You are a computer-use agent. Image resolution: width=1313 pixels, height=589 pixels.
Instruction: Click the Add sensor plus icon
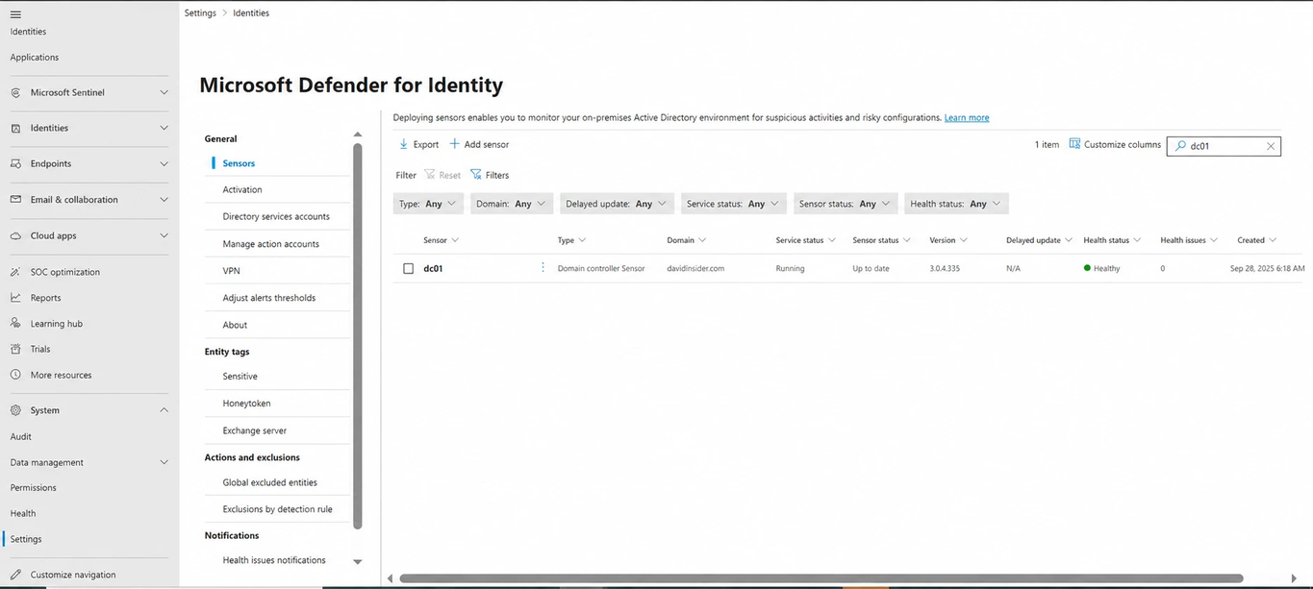pos(455,144)
